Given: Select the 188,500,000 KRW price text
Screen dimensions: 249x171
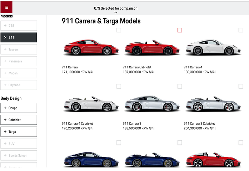Looking at the screenshot, I should 139,128.
